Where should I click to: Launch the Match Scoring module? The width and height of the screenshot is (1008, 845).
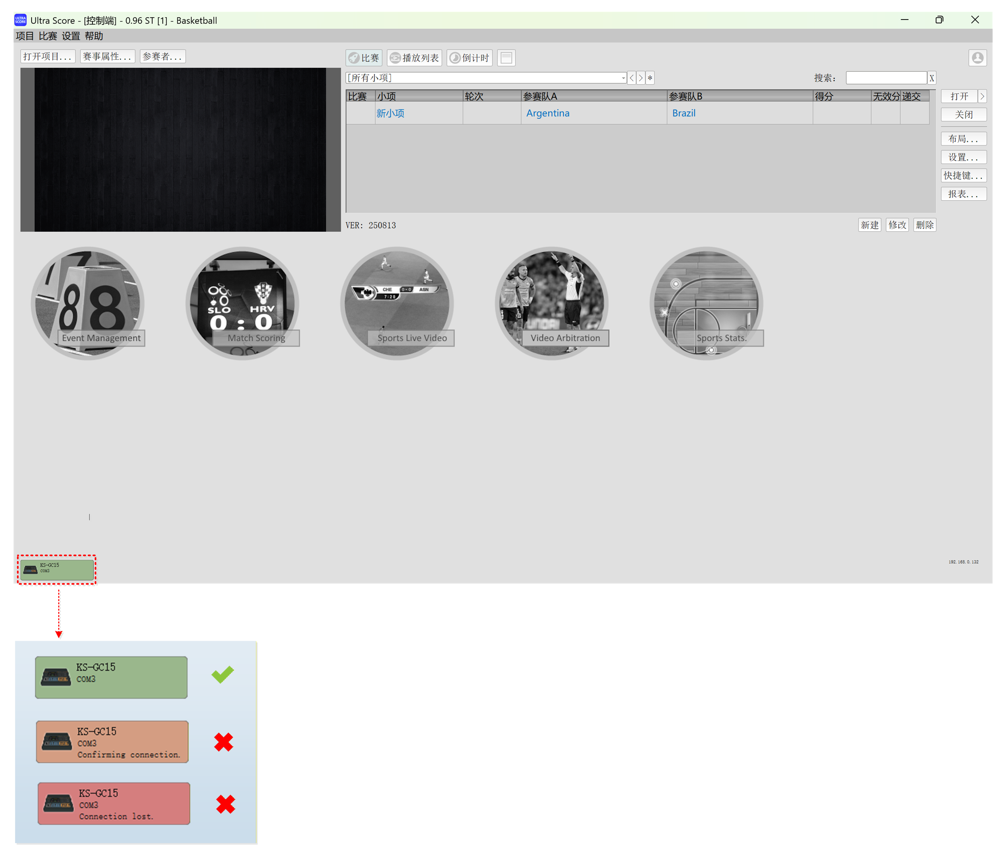coord(242,303)
